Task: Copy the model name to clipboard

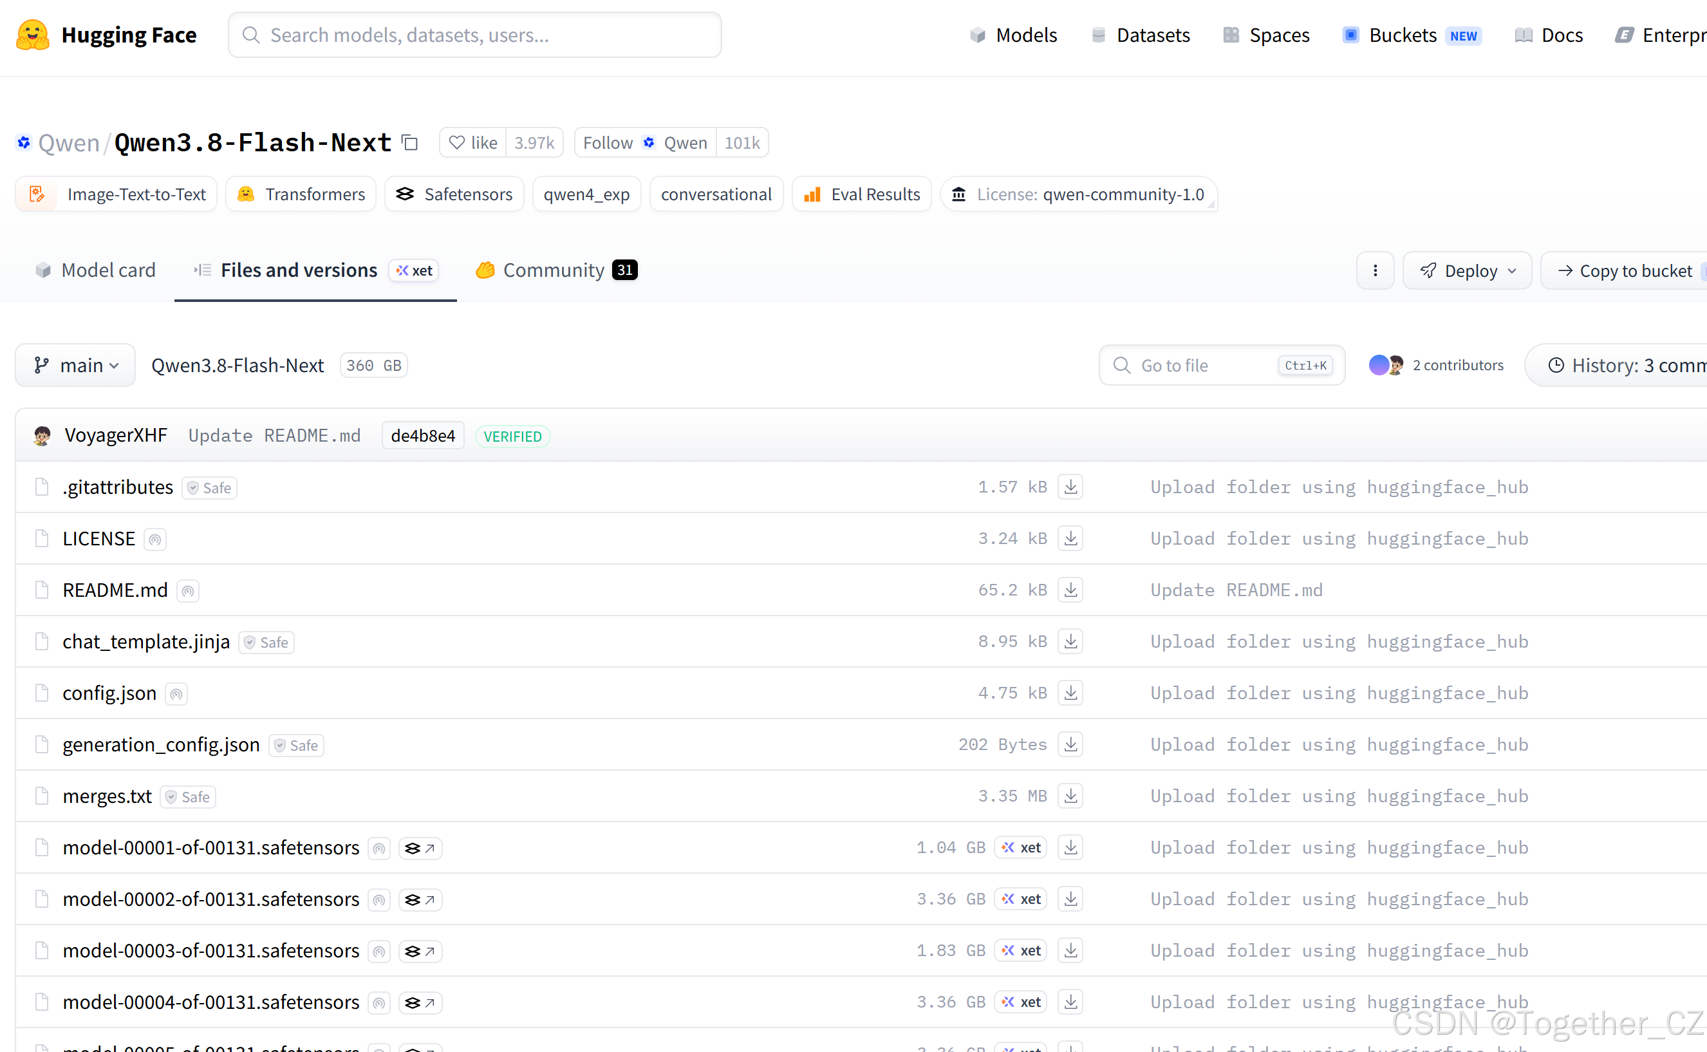Action: coord(411,143)
